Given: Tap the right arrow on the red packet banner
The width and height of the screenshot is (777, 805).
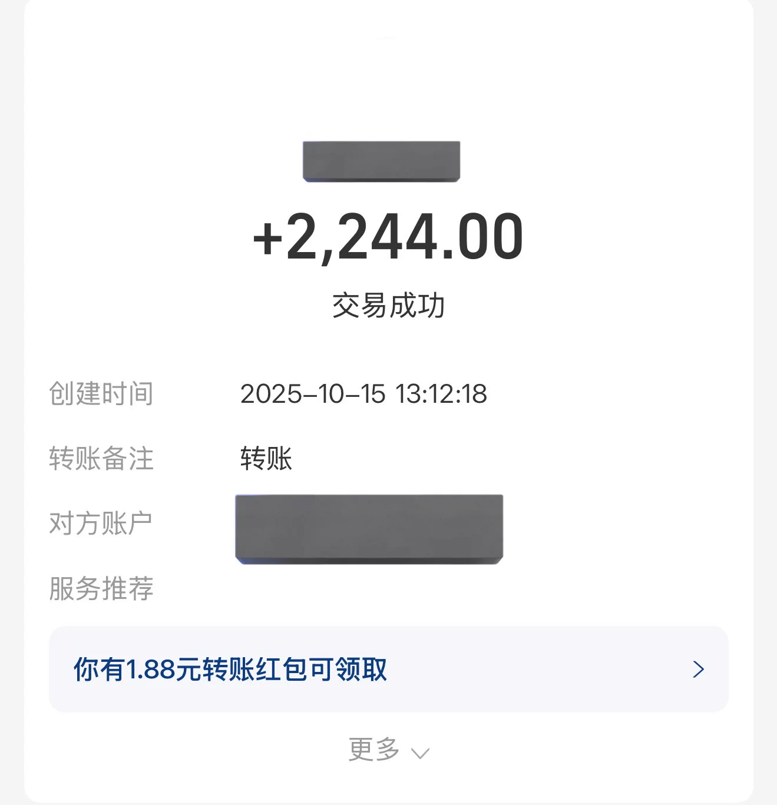Looking at the screenshot, I should click(x=698, y=670).
